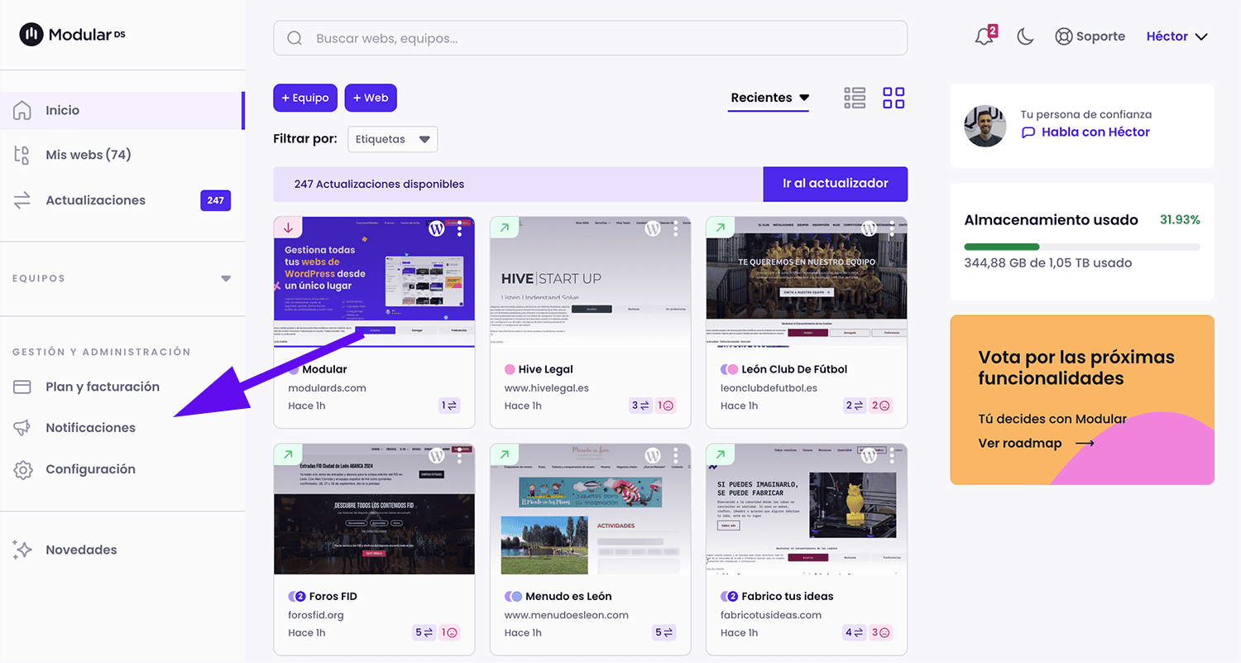Click the Notificaciones megaphone icon
The height and width of the screenshot is (663, 1241).
click(22, 428)
